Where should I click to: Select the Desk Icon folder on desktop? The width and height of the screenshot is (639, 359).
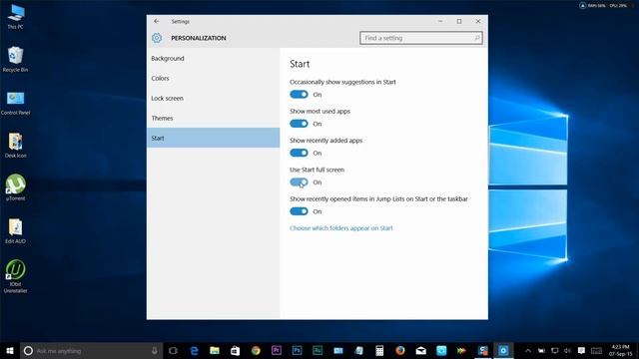coord(16,146)
